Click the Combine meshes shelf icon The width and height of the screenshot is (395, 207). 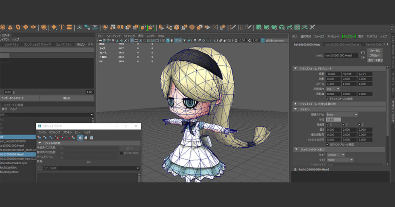click(x=105, y=27)
